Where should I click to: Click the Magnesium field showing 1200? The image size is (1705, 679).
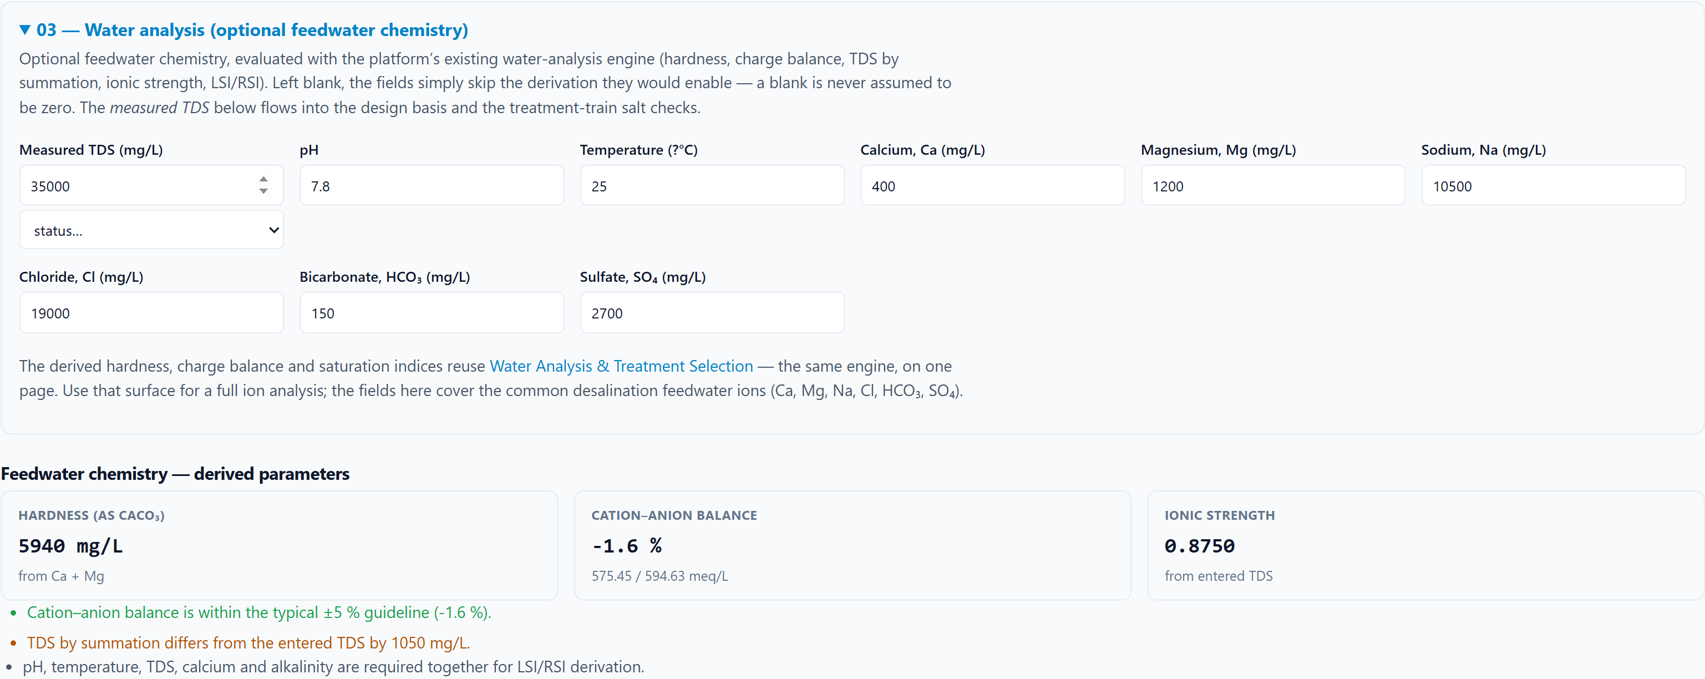coord(1273,186)
